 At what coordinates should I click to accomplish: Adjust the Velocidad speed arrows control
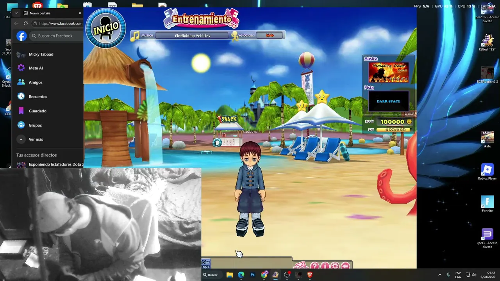pyautogui.click(x=270, y=36)
